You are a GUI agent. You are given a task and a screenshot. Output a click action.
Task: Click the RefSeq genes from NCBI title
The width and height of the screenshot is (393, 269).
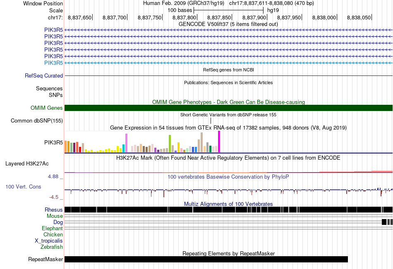[228, 70]
